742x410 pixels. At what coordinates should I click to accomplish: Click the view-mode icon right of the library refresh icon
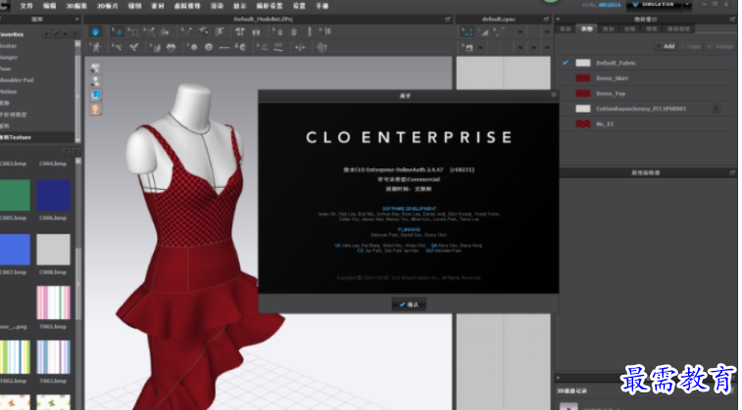pyautogui.click(x=75, y=152)
